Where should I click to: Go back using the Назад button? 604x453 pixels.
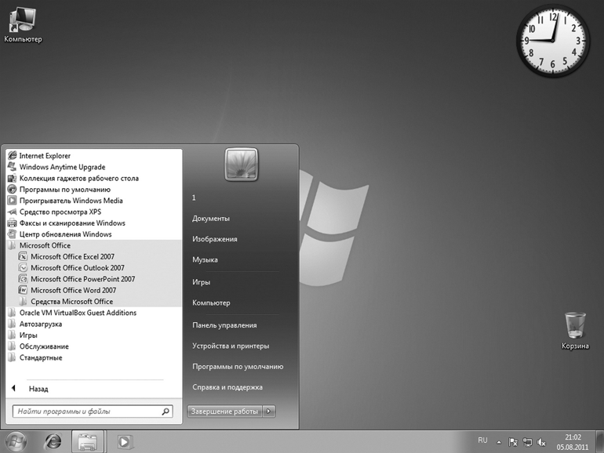[x=38, y=389]
